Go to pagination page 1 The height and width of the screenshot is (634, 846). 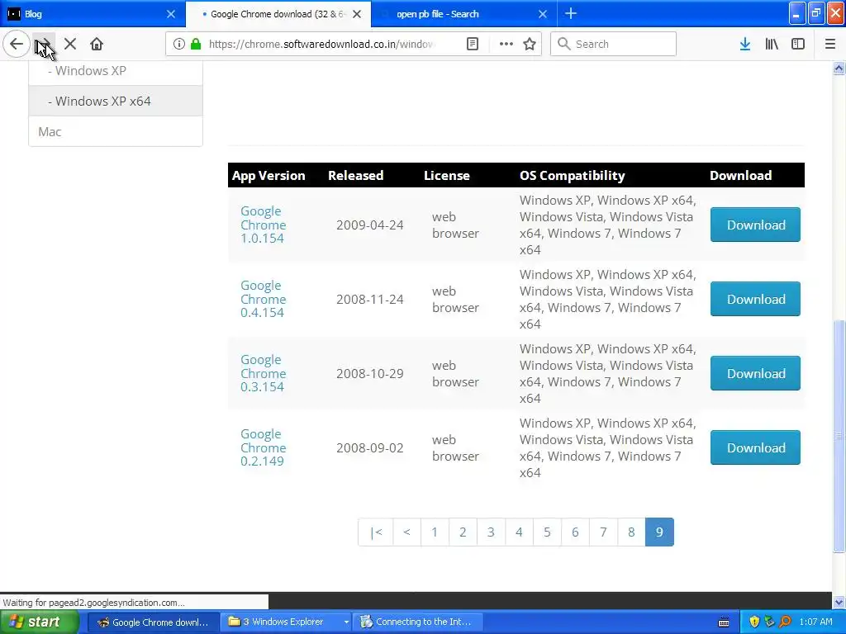(x=435, y=532)
